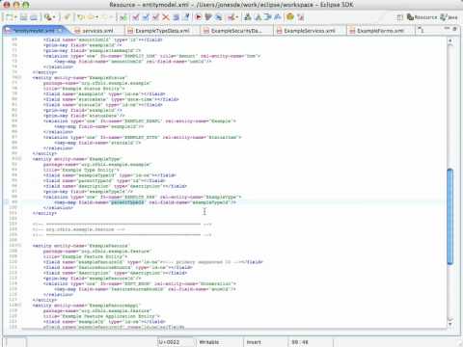The height and width of the screenshot is (347, 463).
Task: Click the first blue checkmark toolbar icon
Action: coord(136,17)
